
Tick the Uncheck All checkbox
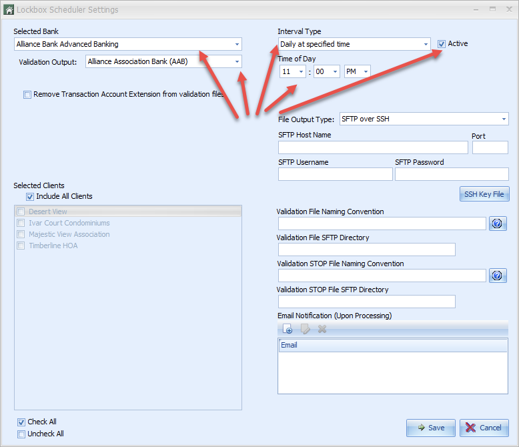coord(21,434)
